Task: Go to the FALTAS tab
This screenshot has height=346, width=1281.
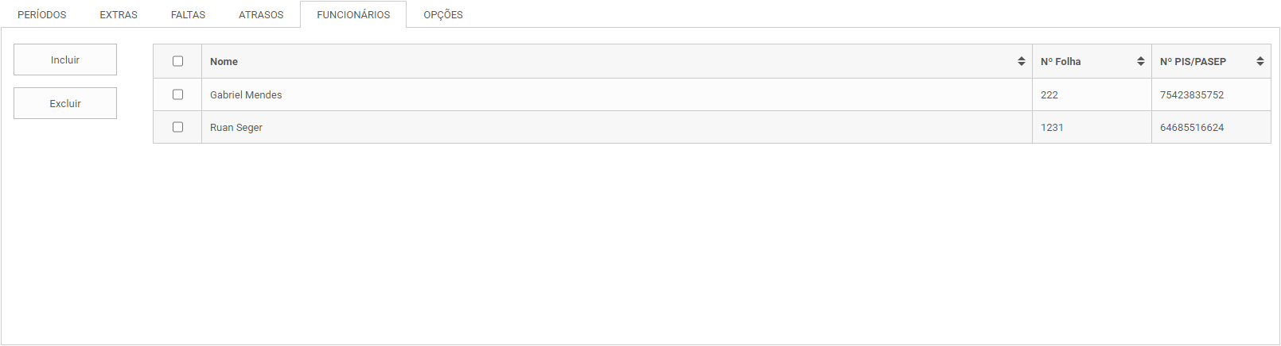Action: pyautogui.click(x=189, y=14)
